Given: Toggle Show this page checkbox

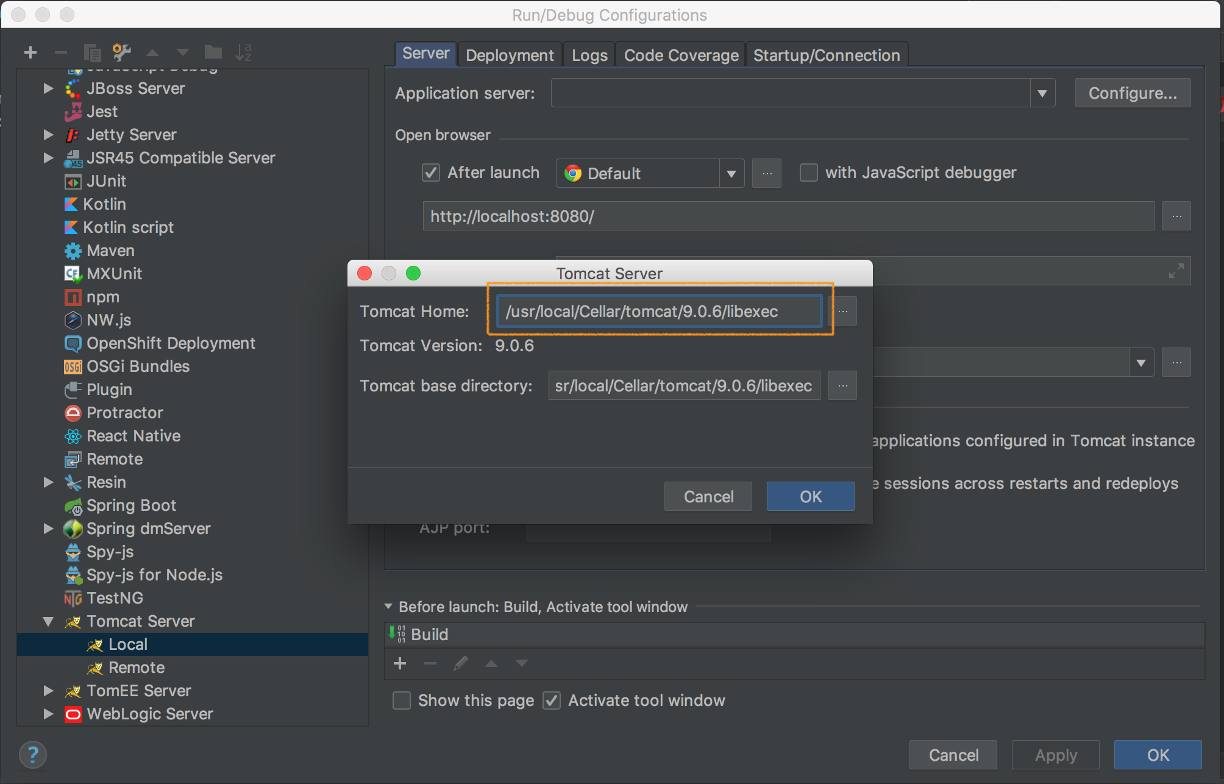Looking at the screenshot, I should coord(402,700).
